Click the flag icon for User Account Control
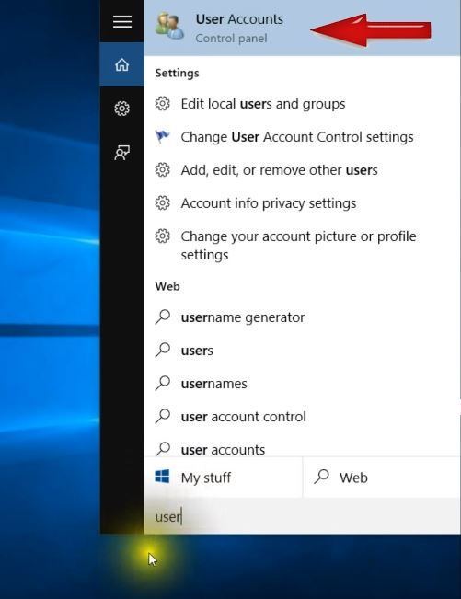Image resolution: width=461 pixels, height=599 pixels. (x=162, y=136)
